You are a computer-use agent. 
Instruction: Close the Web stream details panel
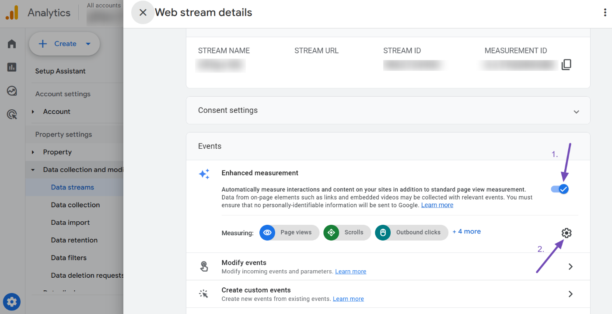point(143,13)
